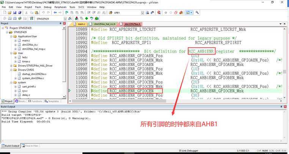289x154 pixels.
Task: Open the Project menu
Action: click(x=28, y=7)
